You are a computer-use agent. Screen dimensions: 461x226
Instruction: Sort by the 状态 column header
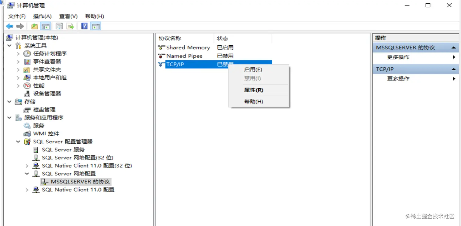point(243,38)
